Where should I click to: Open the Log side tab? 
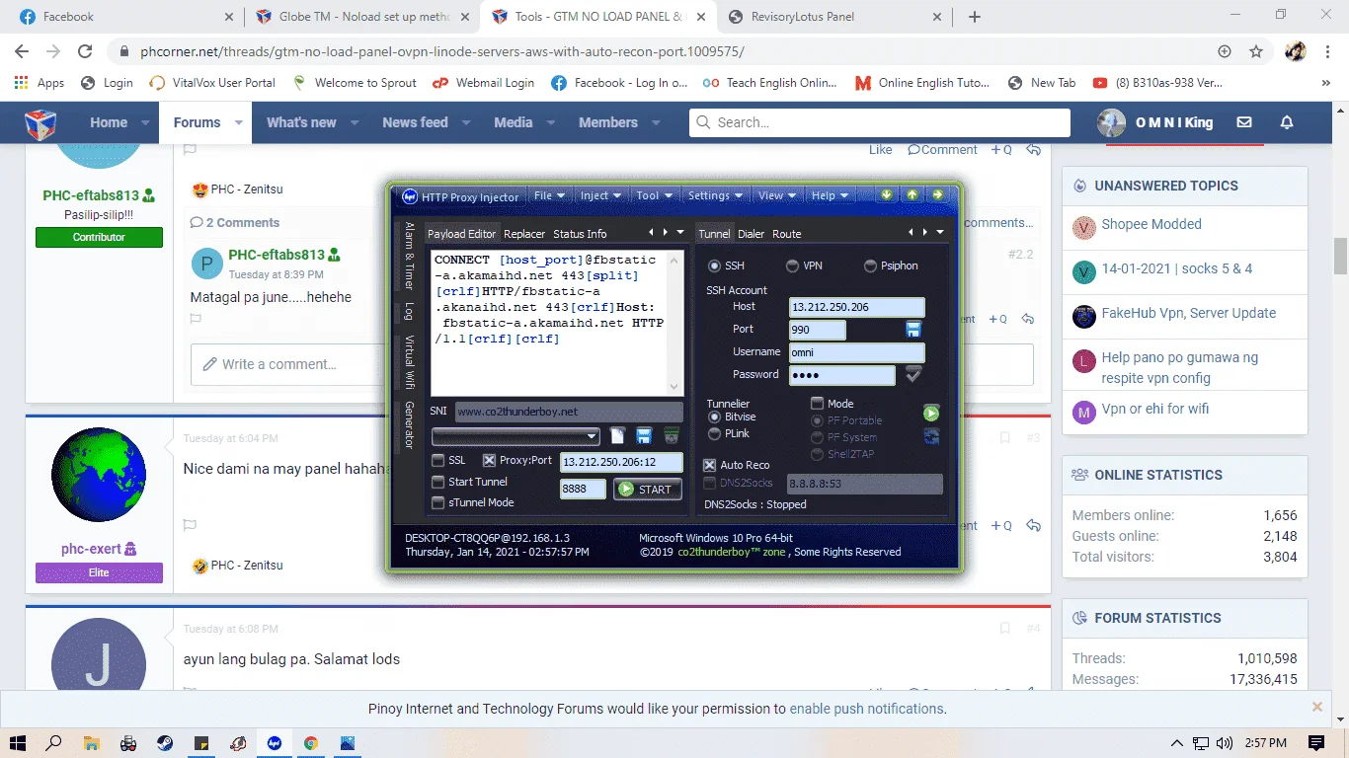pos(409,312)
